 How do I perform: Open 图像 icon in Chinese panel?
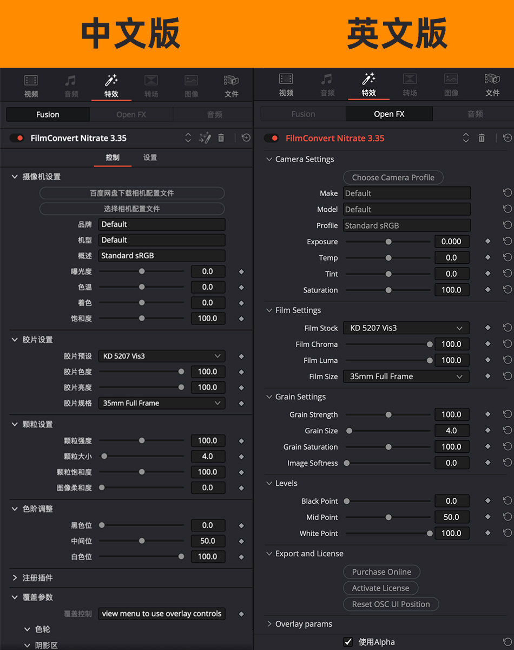coord(191,81)
